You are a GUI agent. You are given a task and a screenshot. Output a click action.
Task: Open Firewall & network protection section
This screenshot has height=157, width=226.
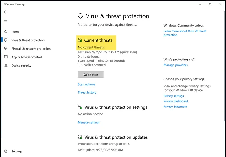[31, 49]
